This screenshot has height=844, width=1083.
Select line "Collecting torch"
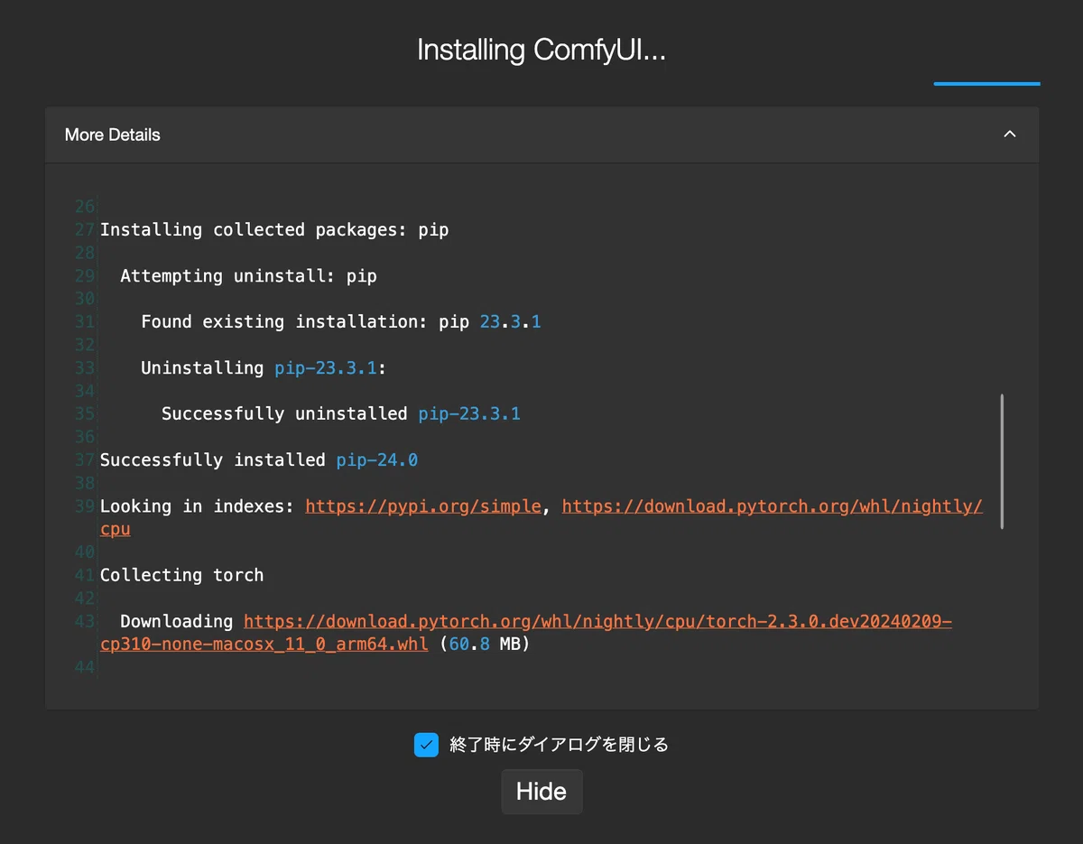tap(181, 575)
